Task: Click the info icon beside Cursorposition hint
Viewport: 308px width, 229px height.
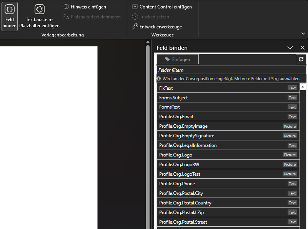Action: click(159, 79)
